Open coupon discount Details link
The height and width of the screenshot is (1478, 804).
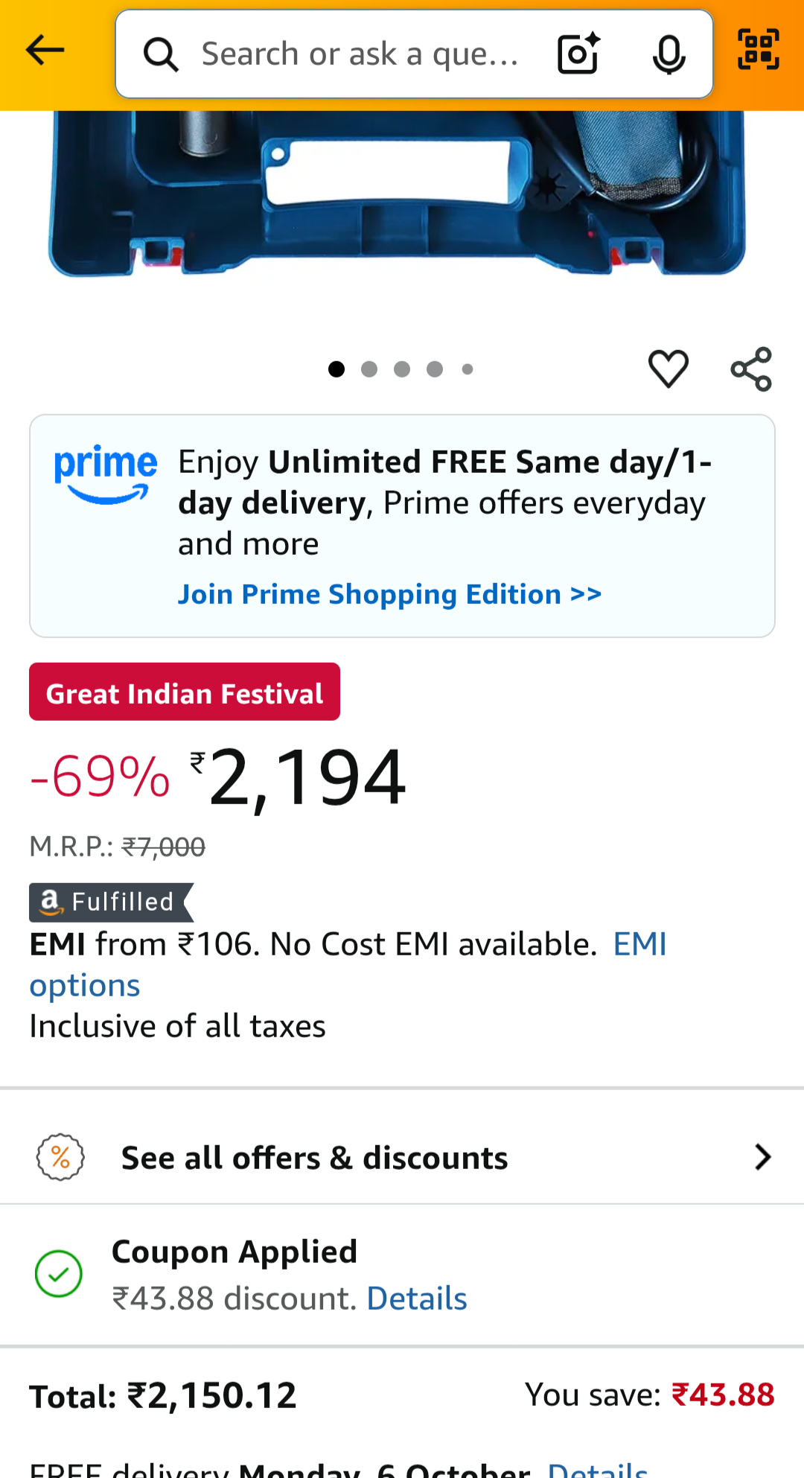417,1299
